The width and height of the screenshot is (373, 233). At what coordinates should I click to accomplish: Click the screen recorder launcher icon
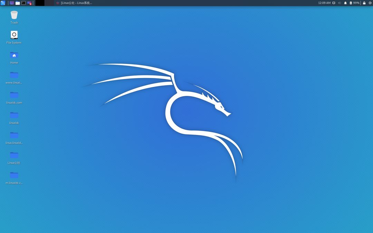point(29,3)
